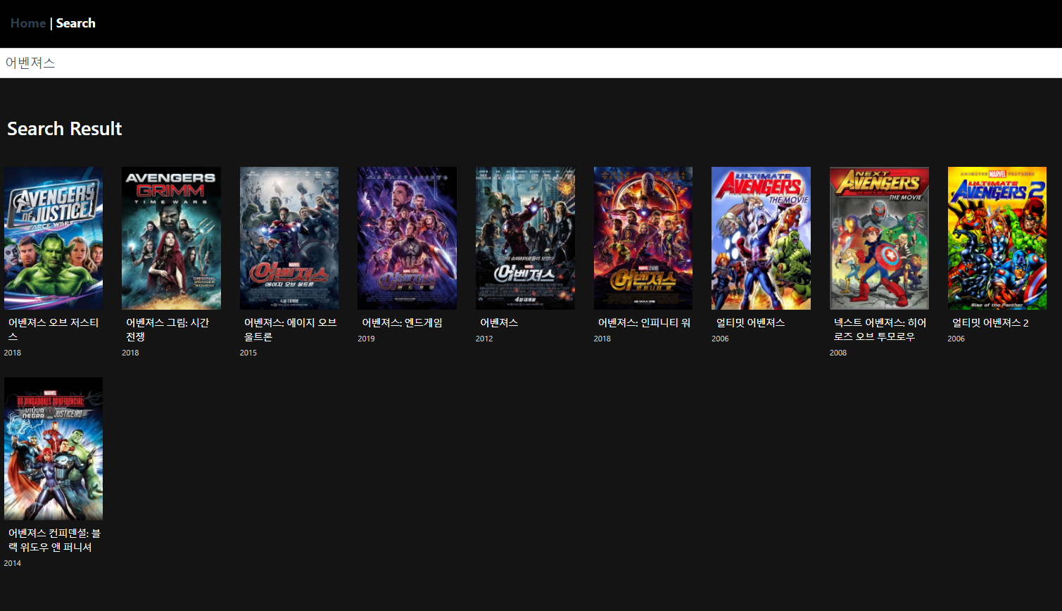Click the title 어벤져스 컨피덴셜: 블랙 위도우 앤 퍼니셔
The width and height of the screenshot is (1062, 611).
54,540
